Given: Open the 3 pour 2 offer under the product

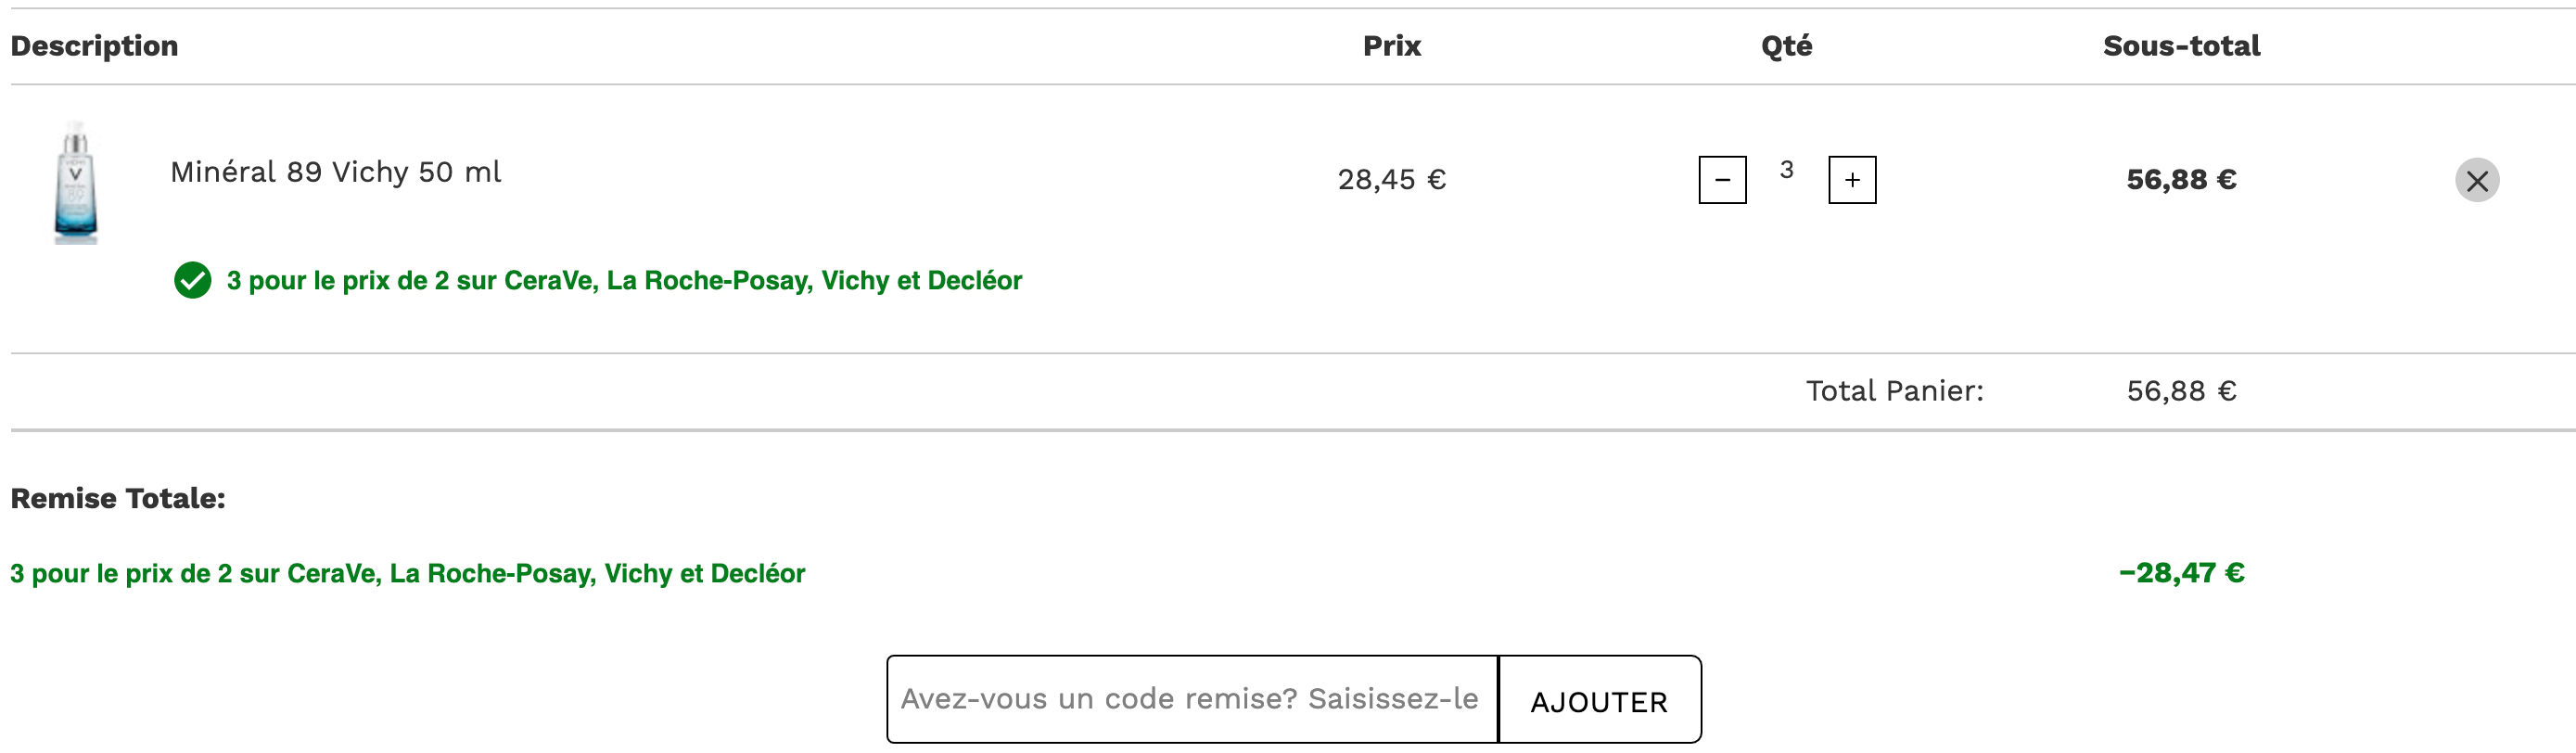Looking at the screenshot, I should tap(624, 280).
